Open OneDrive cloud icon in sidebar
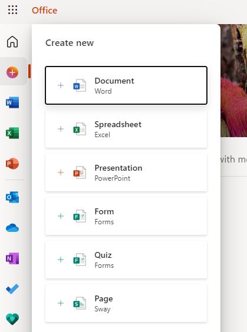 coord(12,228)
